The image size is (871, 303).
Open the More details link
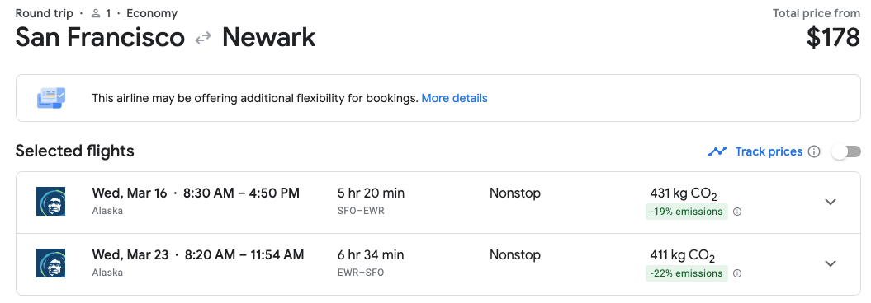pyautogui.click(x=454, y=99)
